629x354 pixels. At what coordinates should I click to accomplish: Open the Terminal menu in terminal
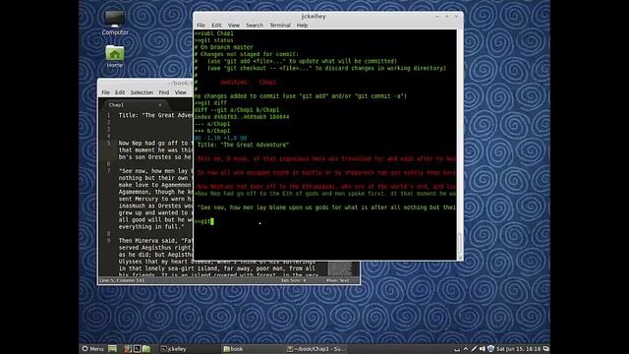[280, 26]
